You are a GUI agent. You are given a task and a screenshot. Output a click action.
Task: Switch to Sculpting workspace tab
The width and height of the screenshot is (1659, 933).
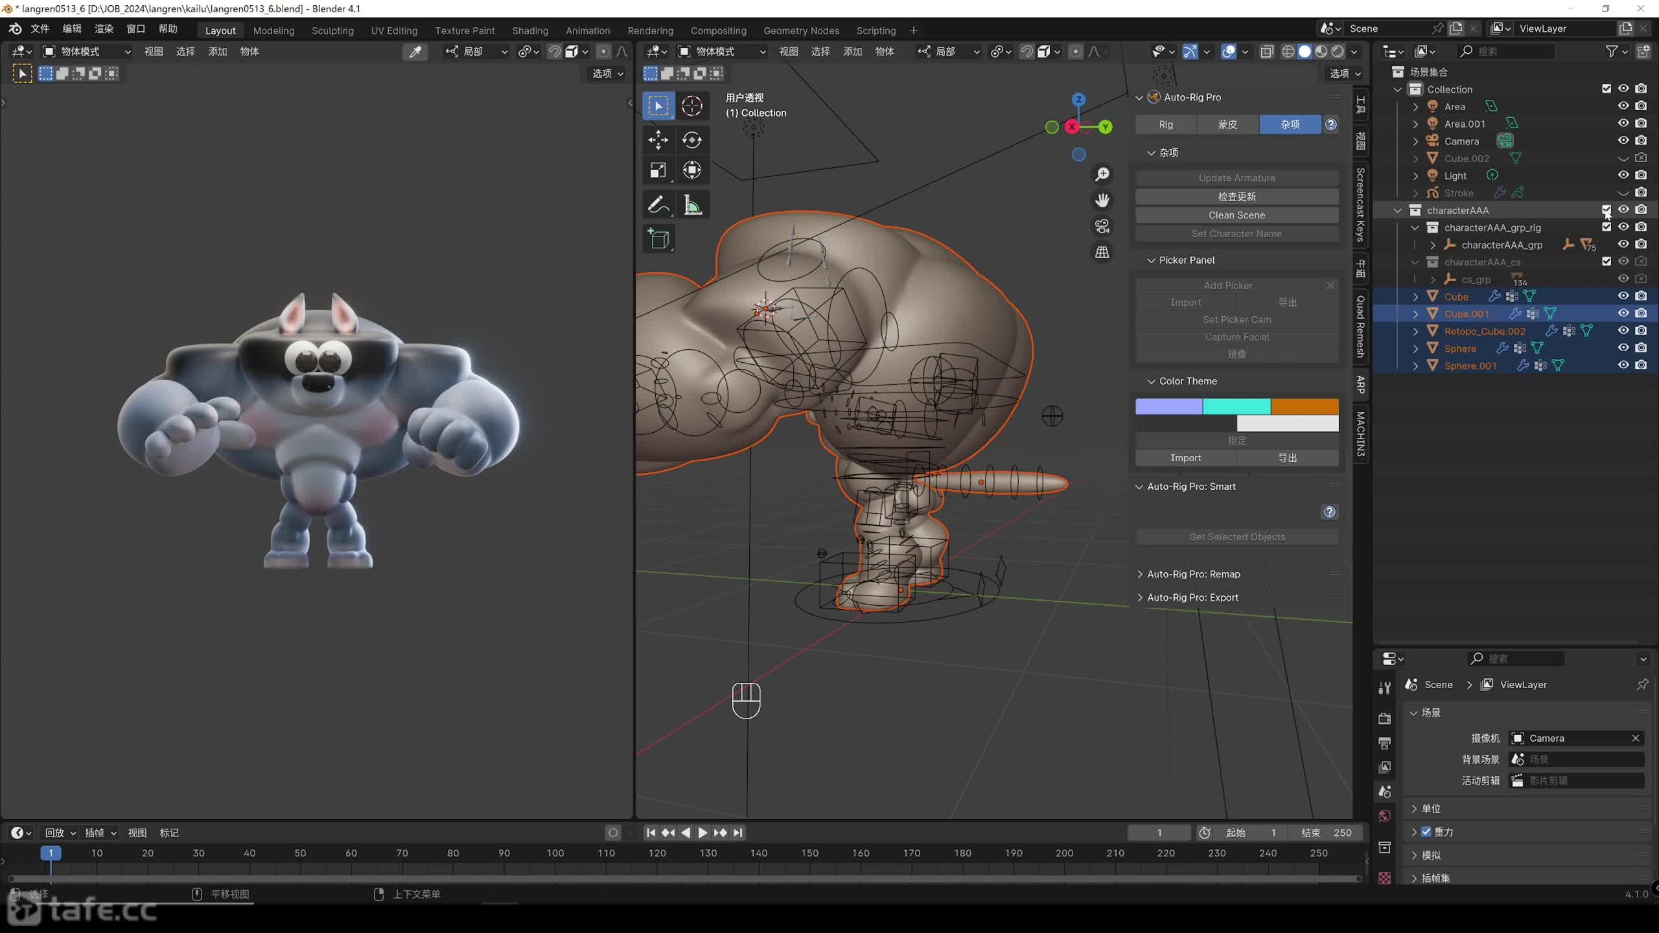[x=332, y=30]
